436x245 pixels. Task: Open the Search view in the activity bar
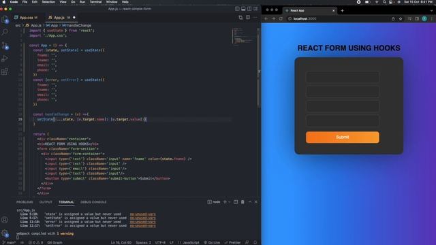tap(5, 32)
